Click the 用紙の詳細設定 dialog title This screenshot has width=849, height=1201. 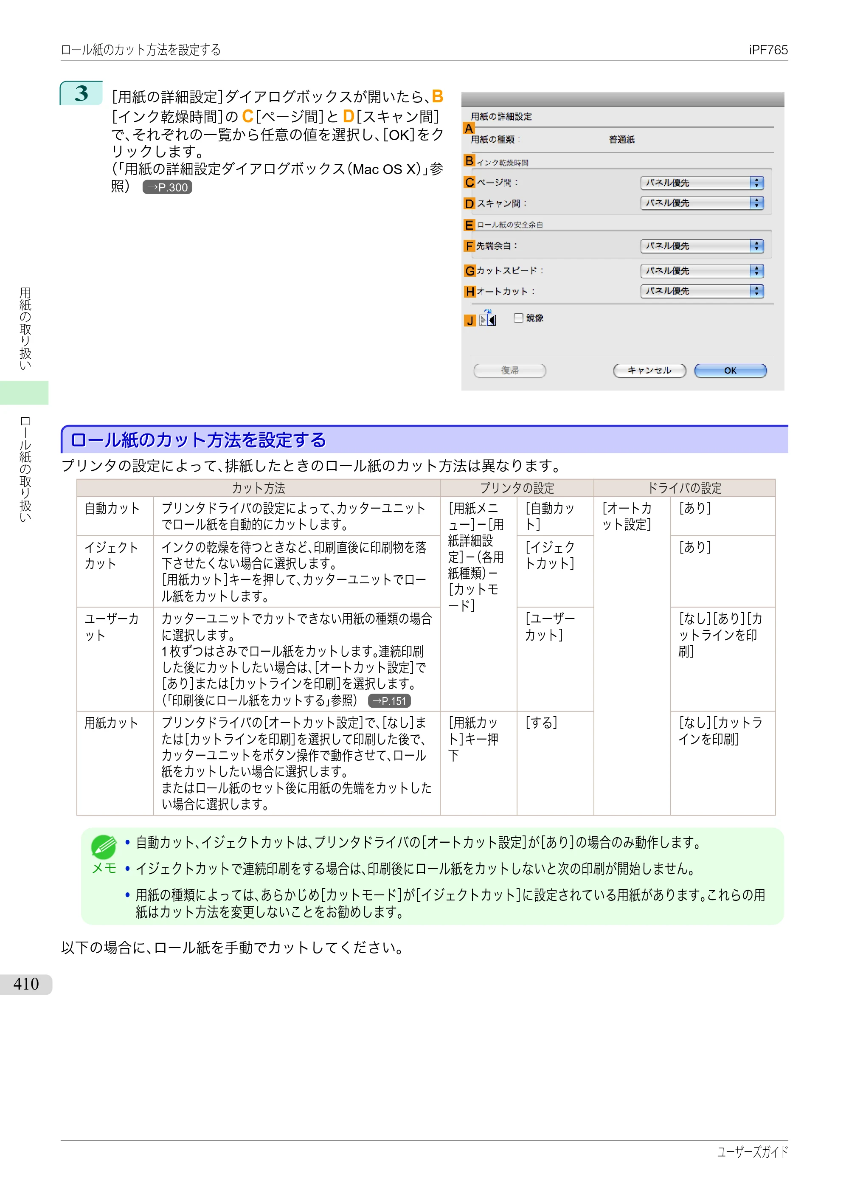500,117
